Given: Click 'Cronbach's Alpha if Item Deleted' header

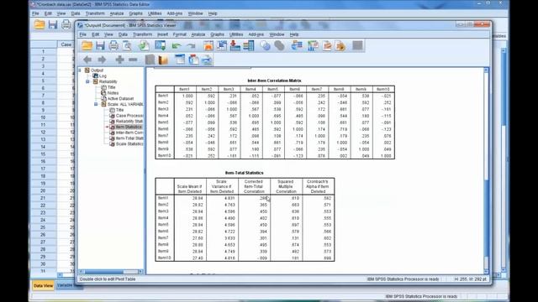Looking at the screenshot, I should coord(318,186).
